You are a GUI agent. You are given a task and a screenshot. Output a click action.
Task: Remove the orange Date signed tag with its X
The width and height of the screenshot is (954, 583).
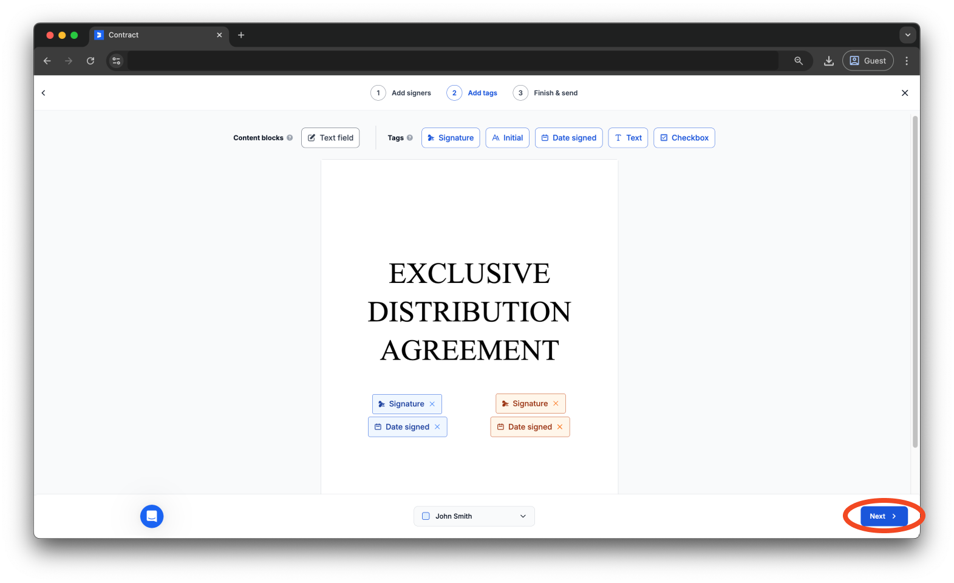point(560,427)
